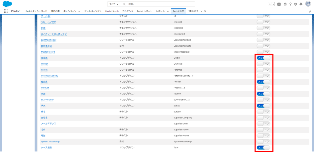
Task: Enable the 会社名 SuppliedCompany toggle
Action: click(263, 118)
